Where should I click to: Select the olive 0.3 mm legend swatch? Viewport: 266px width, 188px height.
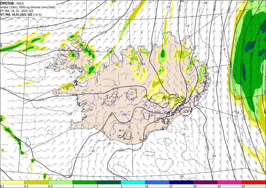36,182
